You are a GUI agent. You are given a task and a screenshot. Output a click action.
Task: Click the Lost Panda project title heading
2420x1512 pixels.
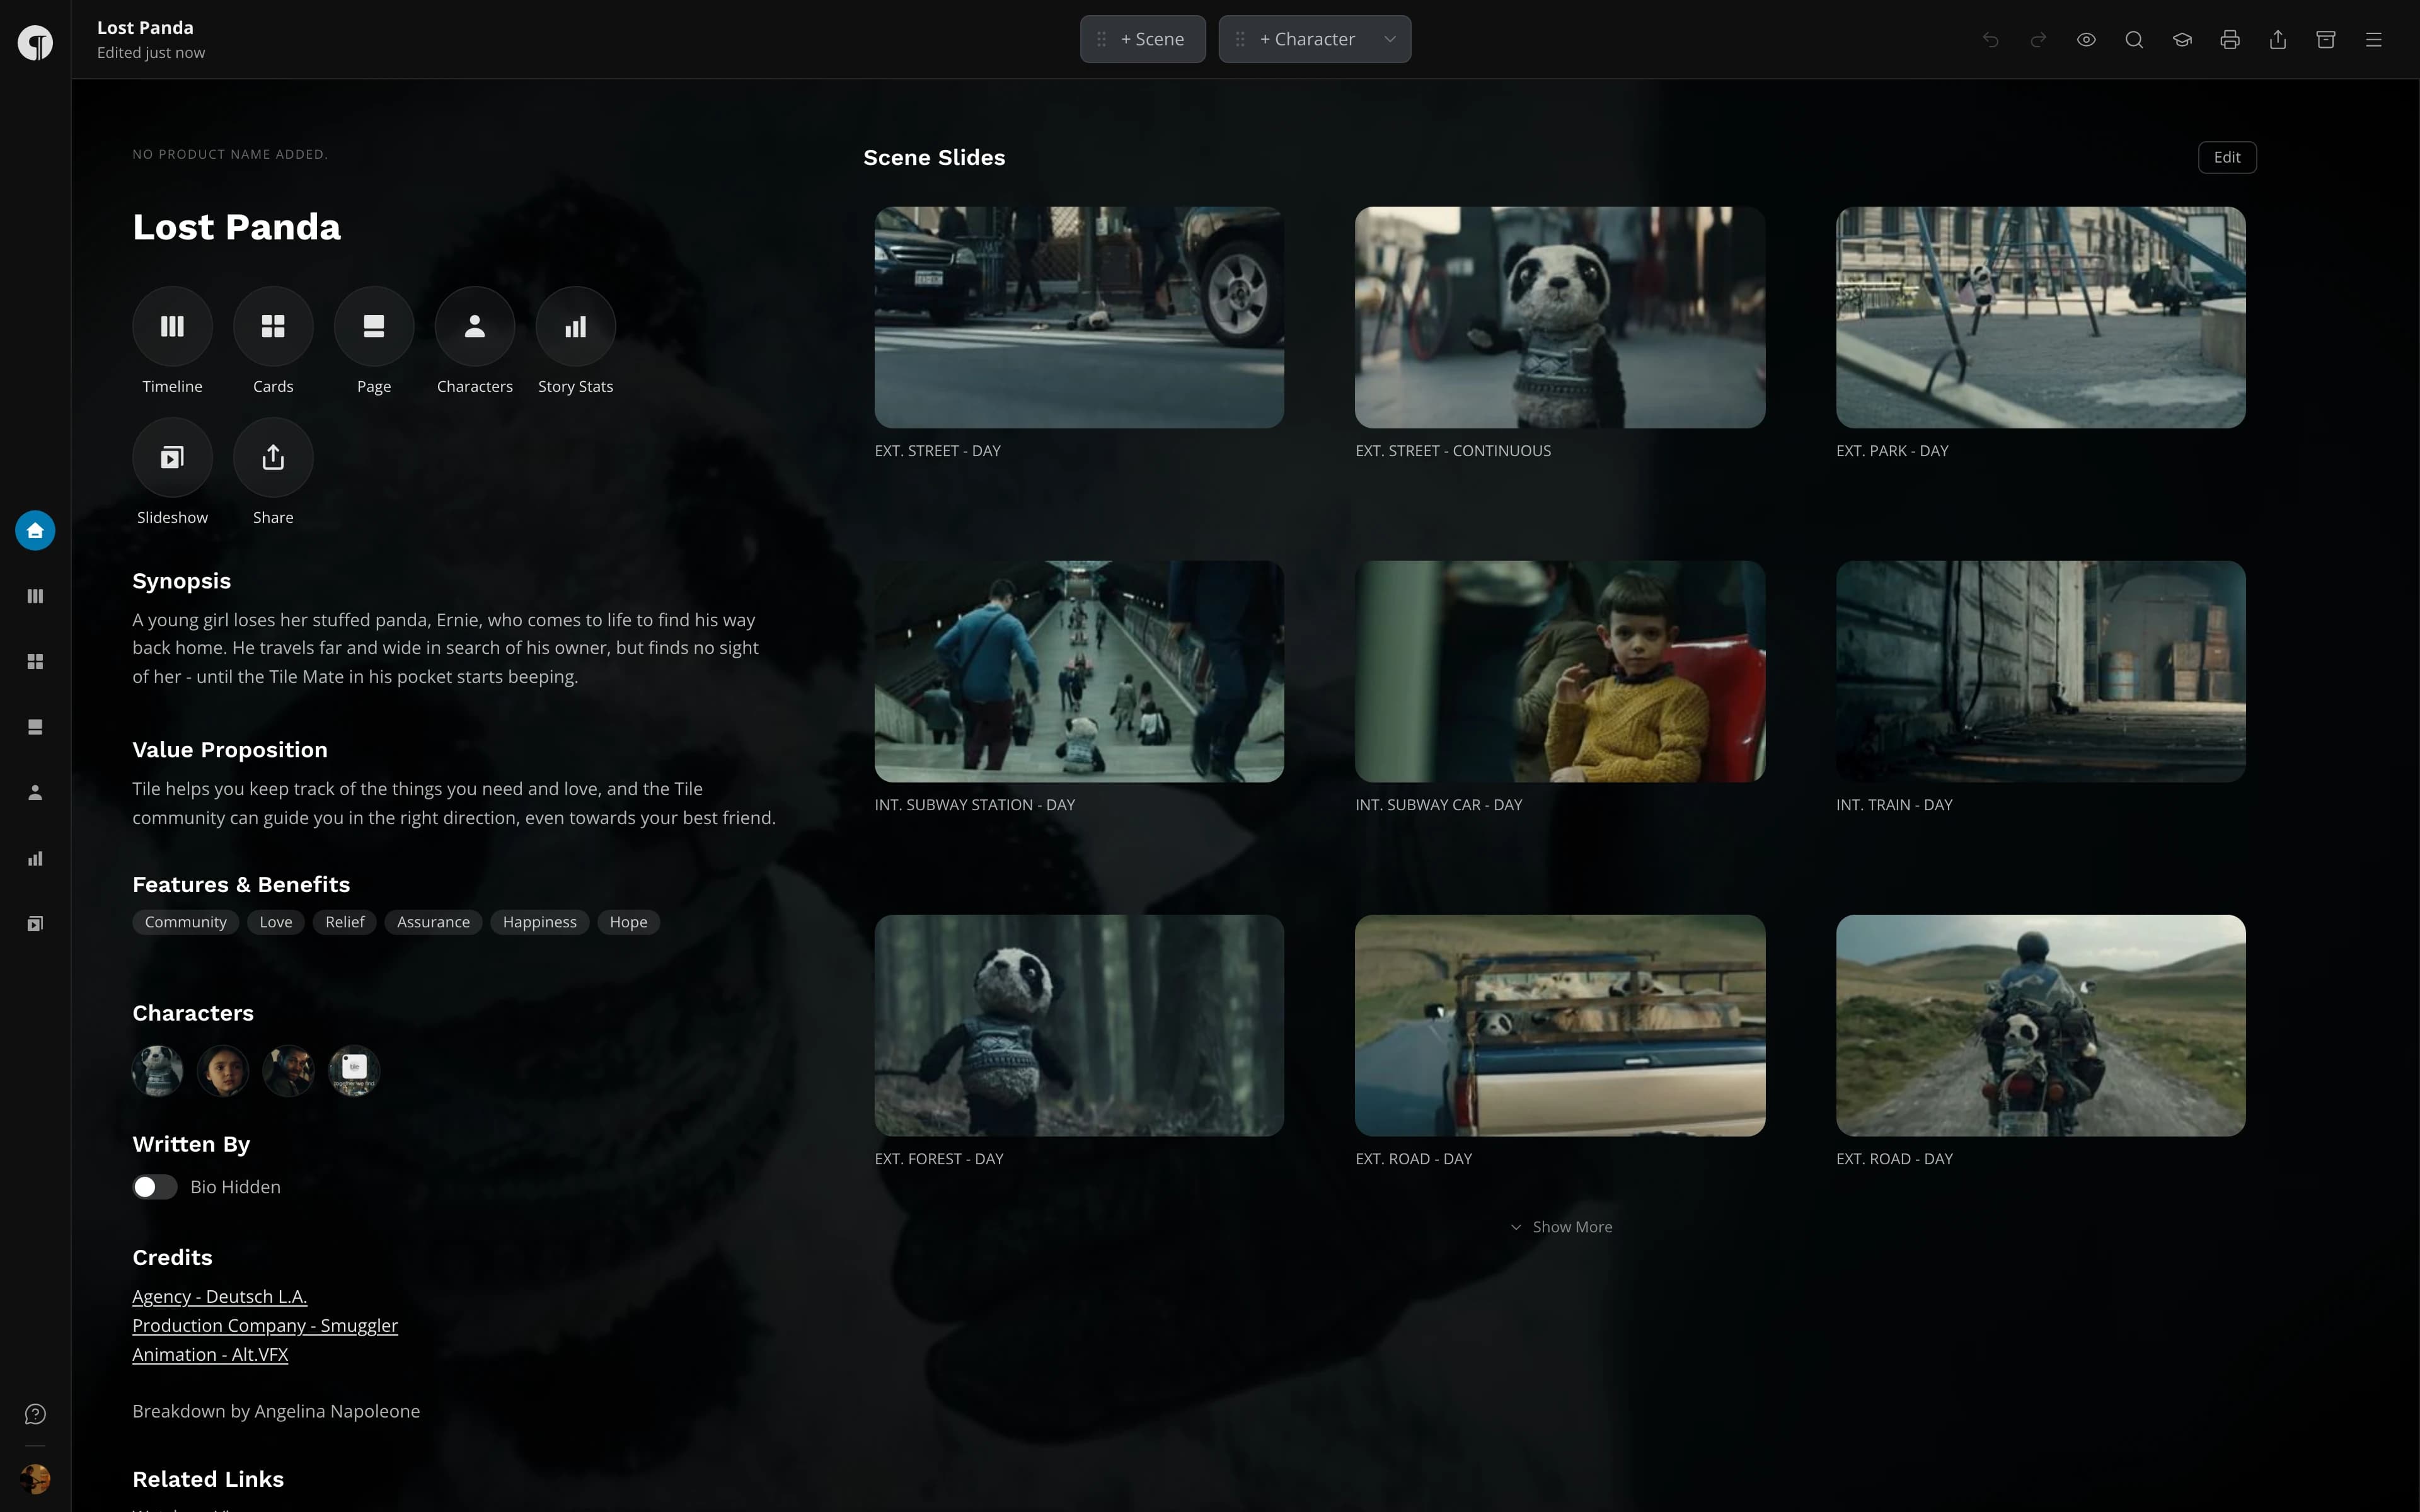pyautogui.click(x=237, y=227)
